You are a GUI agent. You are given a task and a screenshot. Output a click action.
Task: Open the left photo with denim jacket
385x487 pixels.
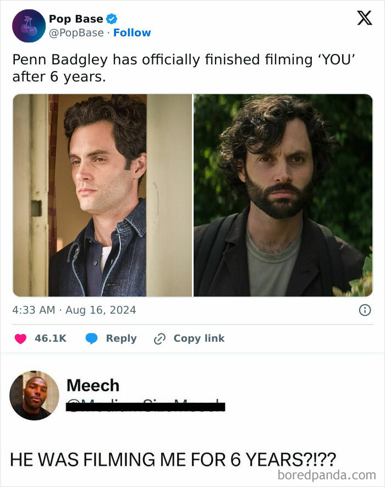(x=102, y=195)
